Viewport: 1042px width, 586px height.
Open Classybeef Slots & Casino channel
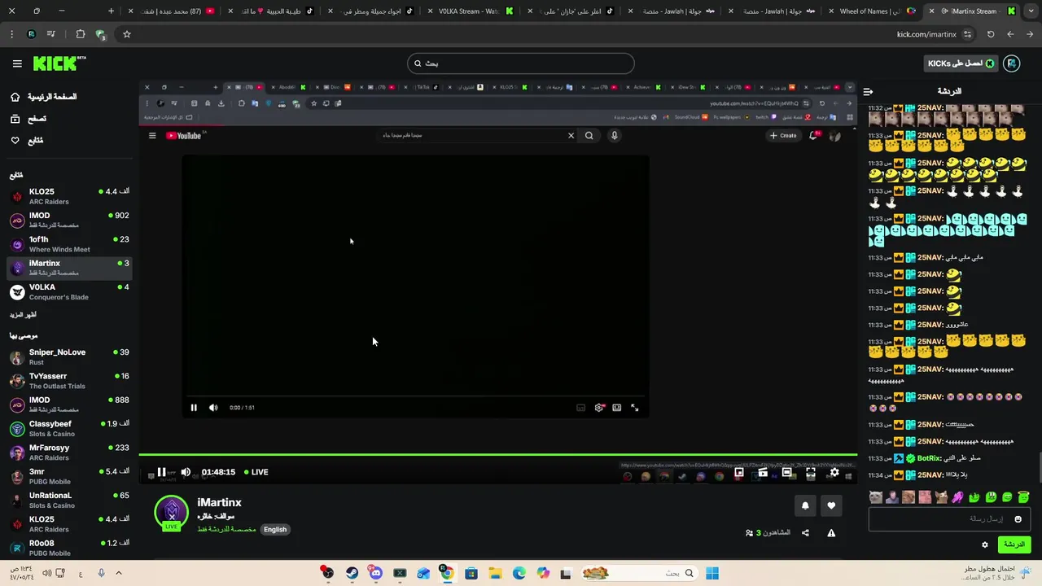click(x=69, y=428)
